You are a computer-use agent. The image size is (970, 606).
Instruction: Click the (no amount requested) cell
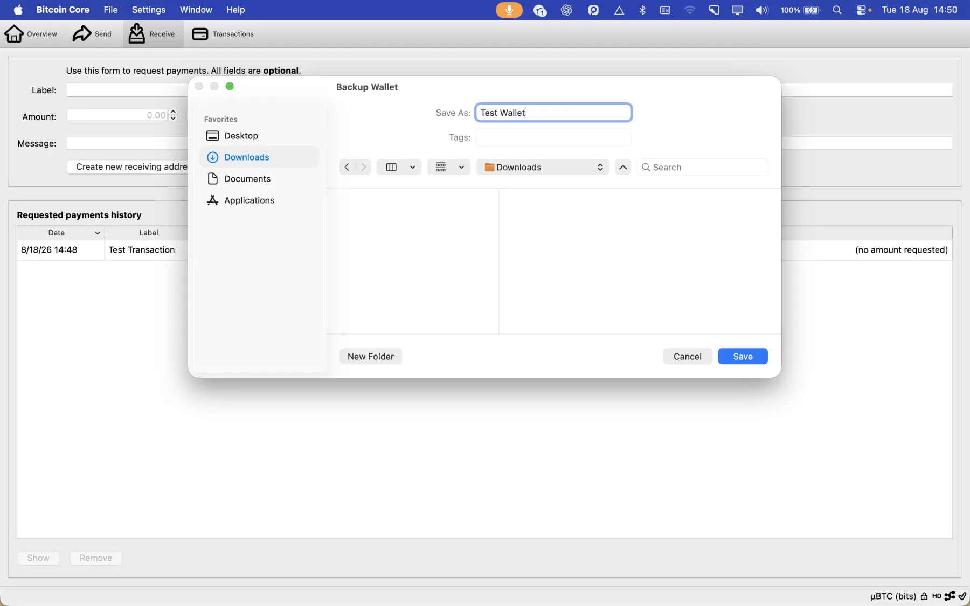click(901, 250)
